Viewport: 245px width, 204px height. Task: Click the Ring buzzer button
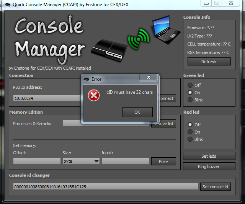coord(209,166)
